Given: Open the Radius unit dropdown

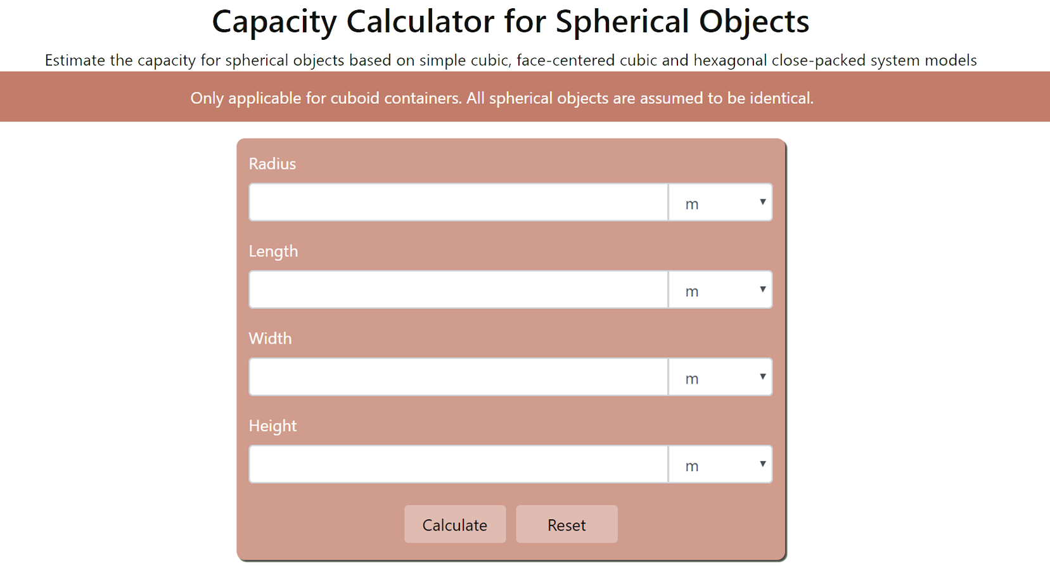Looking at the screenshot, I should coord(720,202).
